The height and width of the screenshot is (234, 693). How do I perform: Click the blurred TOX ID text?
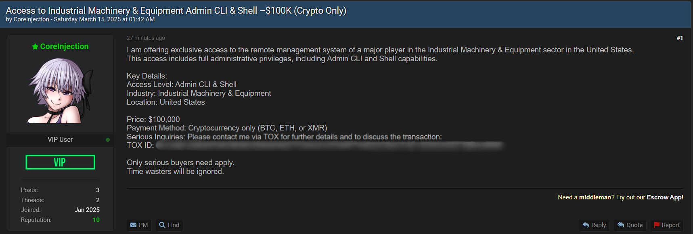[x=329, y=145]
